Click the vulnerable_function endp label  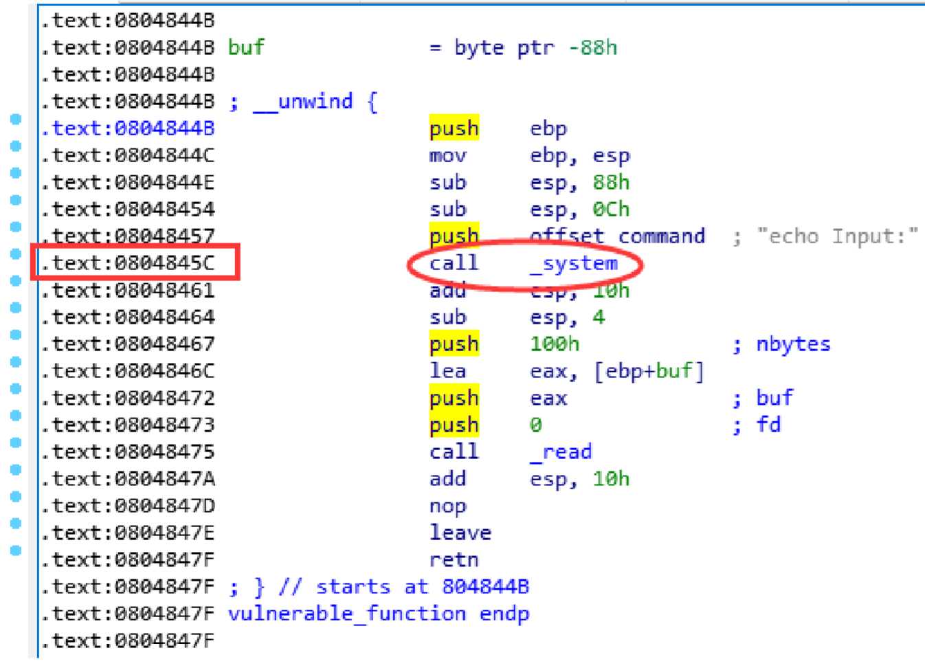(379, 614)
